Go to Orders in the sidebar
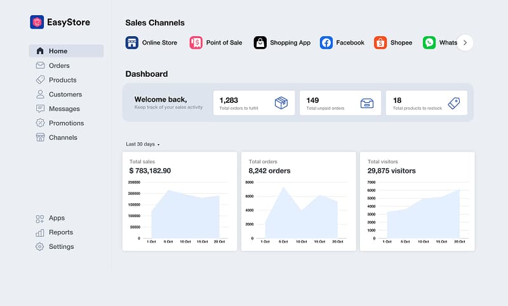This screenshot has height=306, width=508. coord(59,65)
